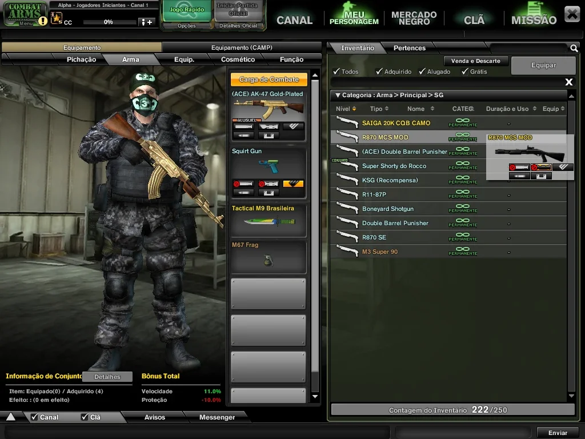Image resolution: width=585 pixels, height=439 pixels.
Task: Click the rank badge icon beside CC
Action: tap(57, 18)
